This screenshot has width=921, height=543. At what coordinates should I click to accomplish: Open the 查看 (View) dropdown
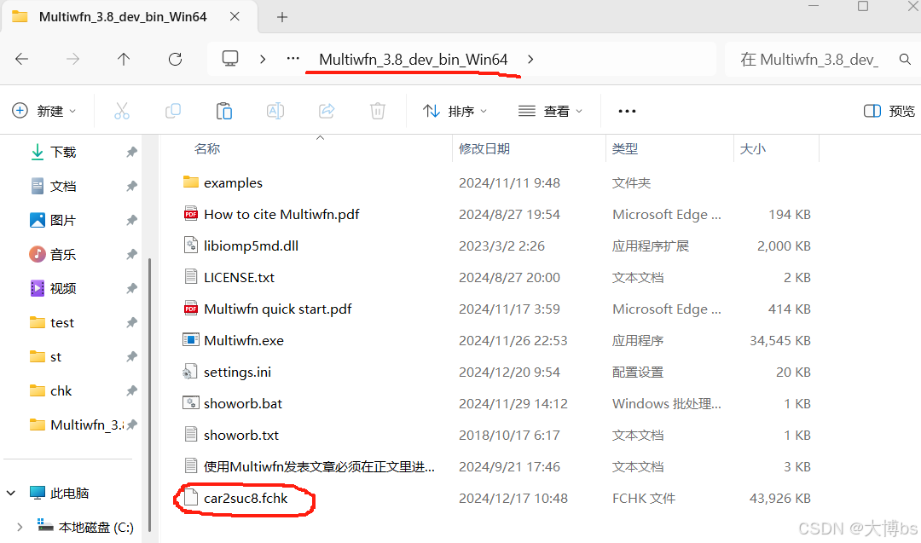tap(550, 111)
